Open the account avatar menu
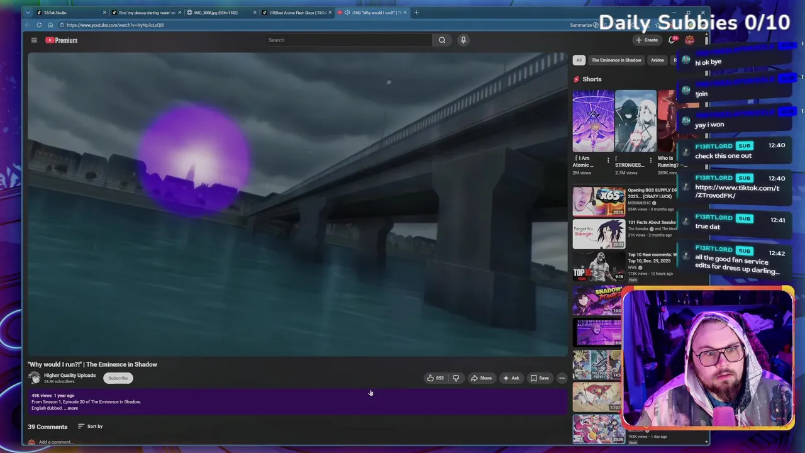This screenshot has width=805, height=453. (690, 40)
